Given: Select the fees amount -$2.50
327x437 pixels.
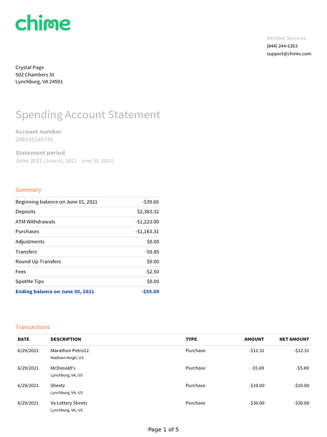Looking at the screenshot, I should tap(152, 272).
